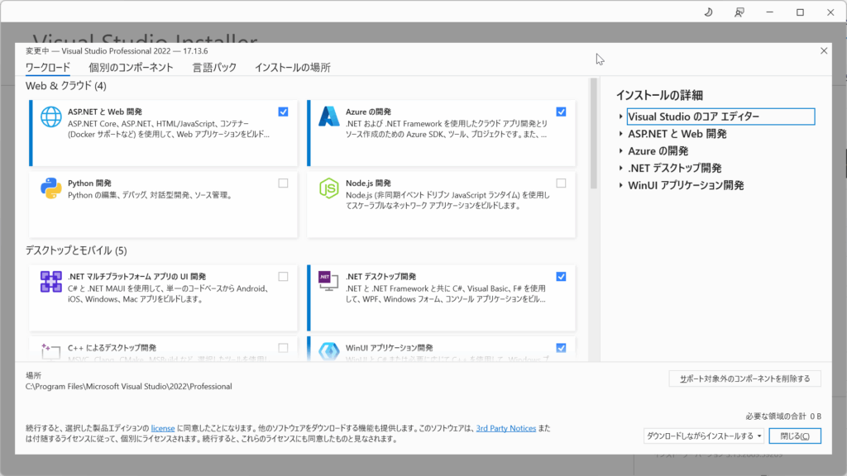Click the install path C:\Program Files text

[128, 387]
